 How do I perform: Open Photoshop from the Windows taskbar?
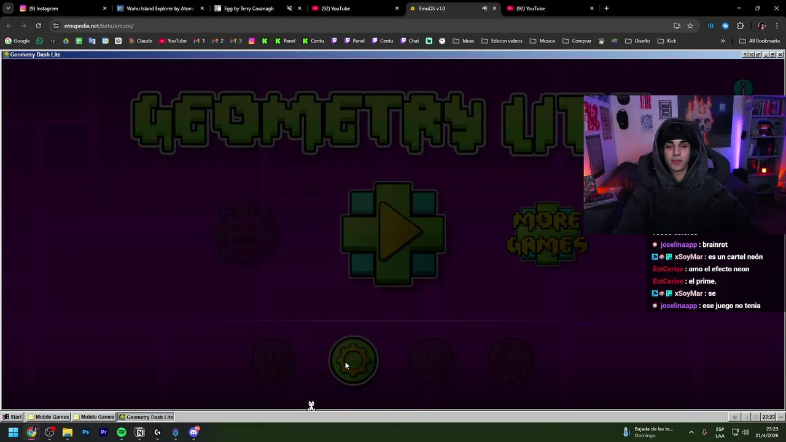[x=85, y=432]
